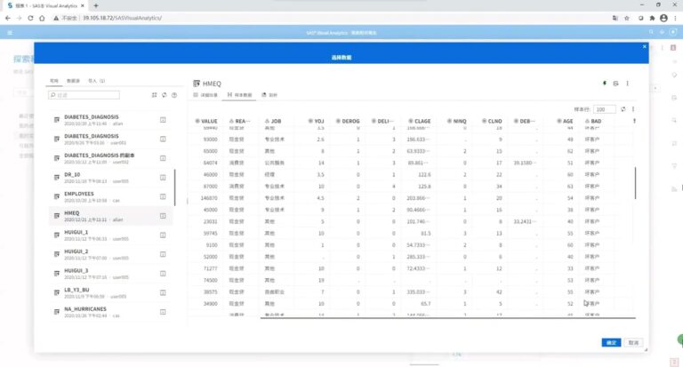Click the table icon beside HMEQ lightning bolt
Screen dimensions: 683x367
(x=615, y=84)
